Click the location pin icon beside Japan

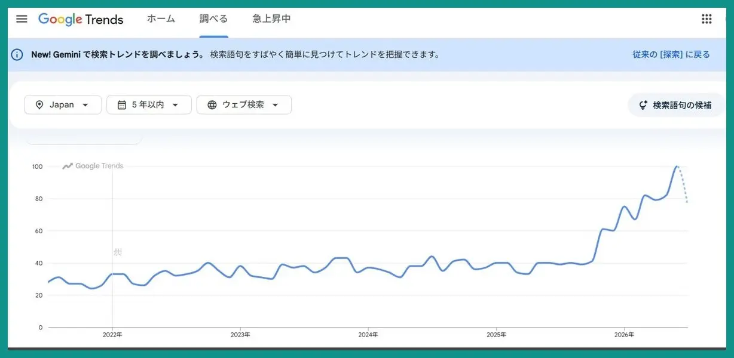39,105
